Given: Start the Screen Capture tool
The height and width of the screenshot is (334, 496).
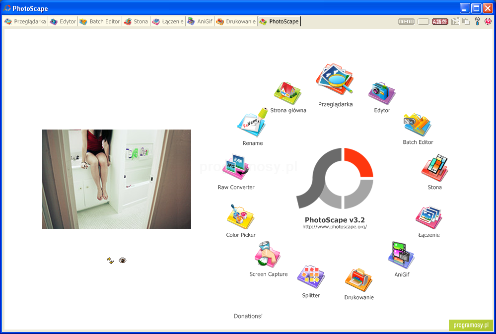Looking at the screenshot, I should [x=268, y=255].
